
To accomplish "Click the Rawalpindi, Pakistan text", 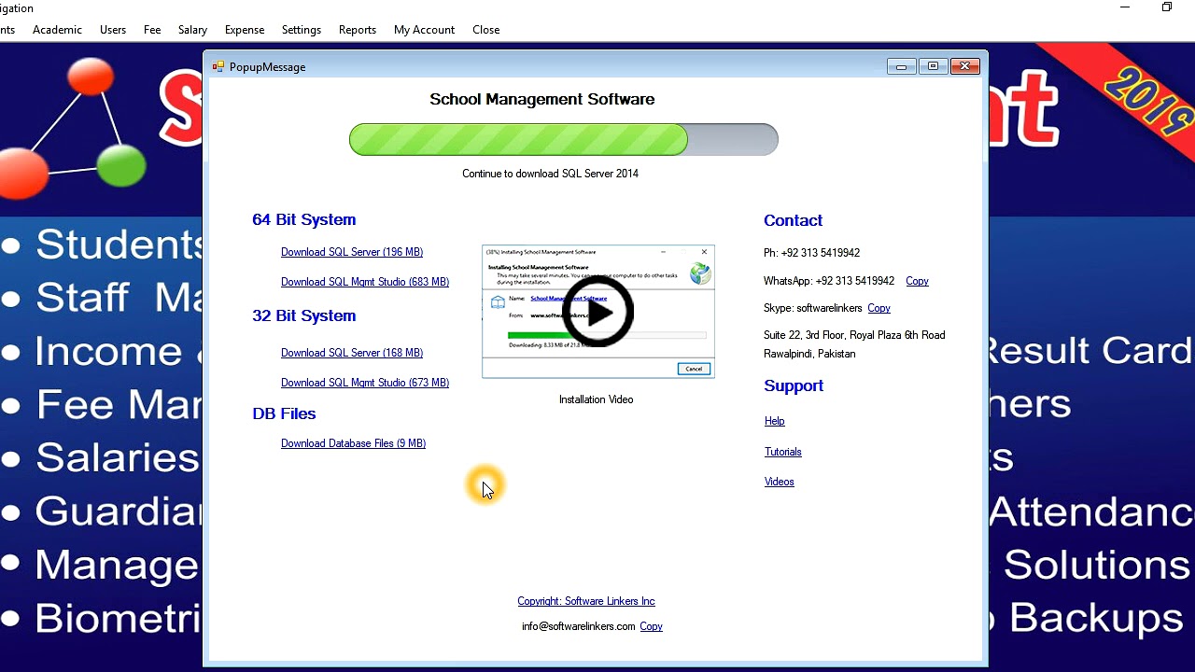I will tap(809, 354).
